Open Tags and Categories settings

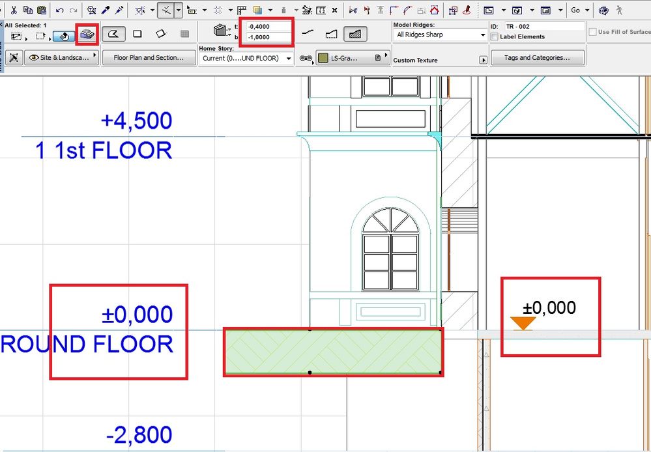pos(537,59)
